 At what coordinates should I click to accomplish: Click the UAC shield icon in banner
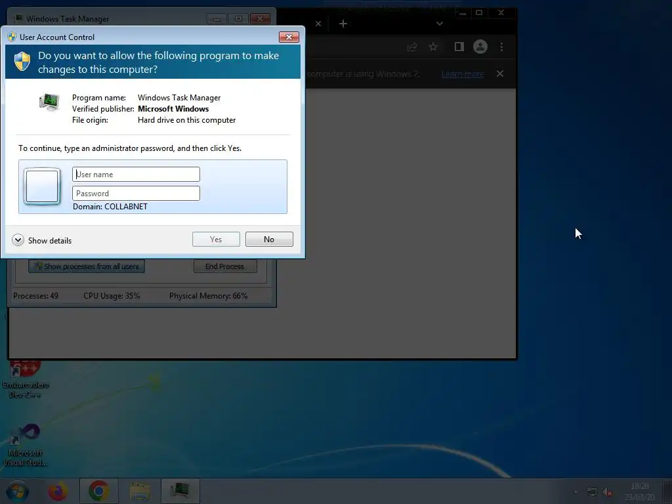pyautogui.click(x=22, y=62)
